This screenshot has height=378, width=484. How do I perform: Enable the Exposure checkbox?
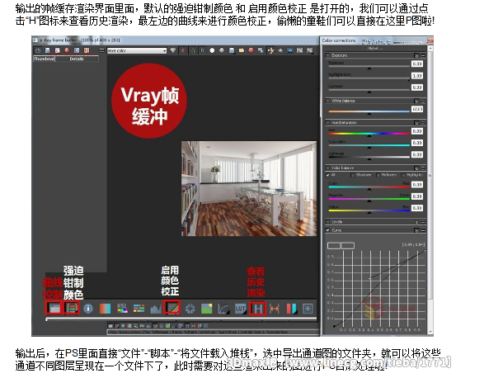(328, 55)
